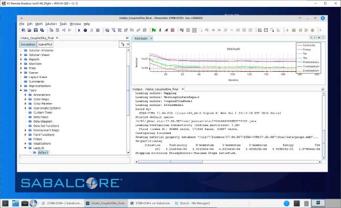
Task: Collapse the Layouts tree node
Action: tap(26, 148)
